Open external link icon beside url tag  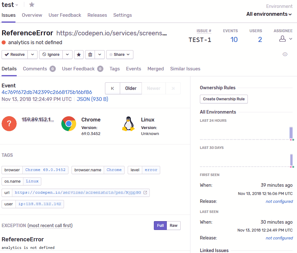(145, 192)
